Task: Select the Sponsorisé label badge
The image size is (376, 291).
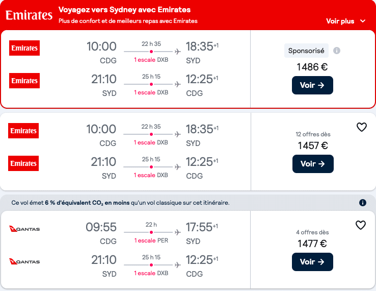Action: point(306,51)
